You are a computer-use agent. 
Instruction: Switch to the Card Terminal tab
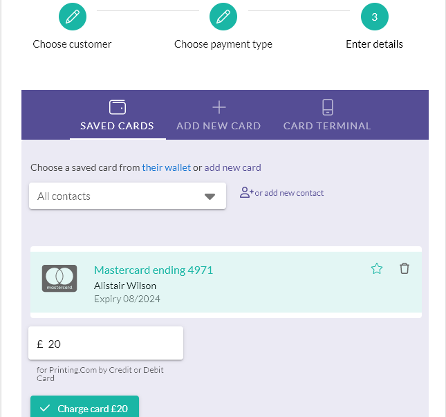327,115
